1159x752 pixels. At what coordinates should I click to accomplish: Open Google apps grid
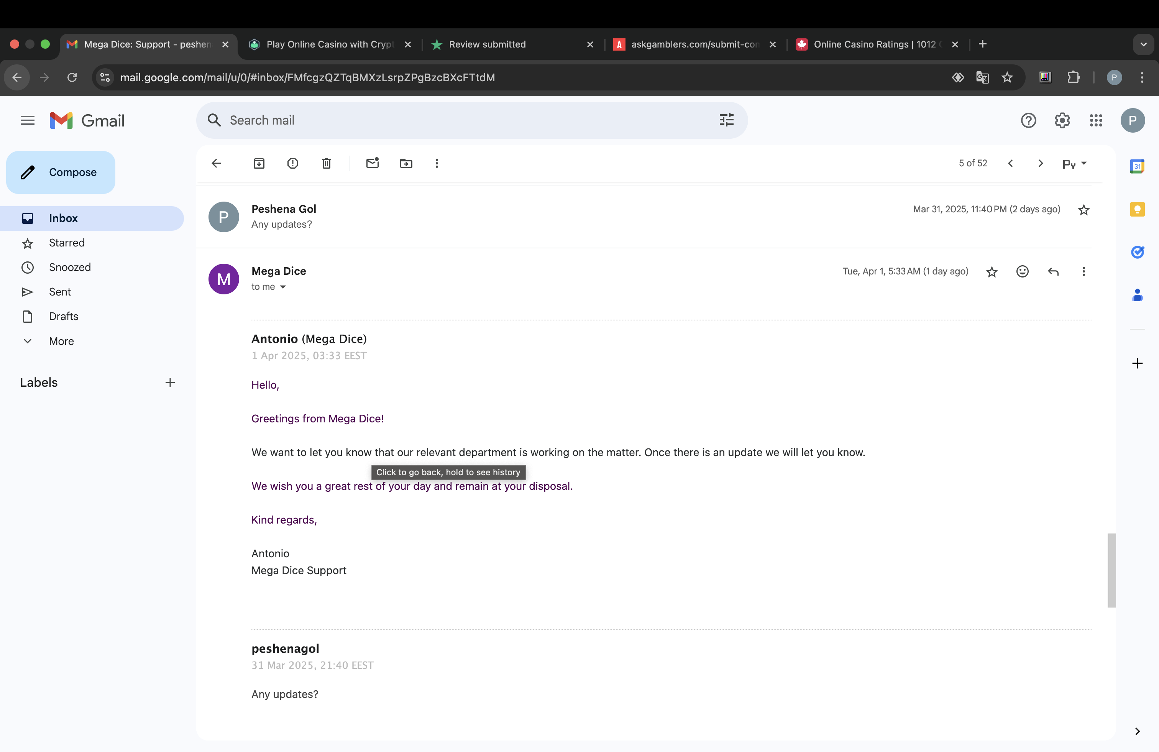(x=1096, y=120)
